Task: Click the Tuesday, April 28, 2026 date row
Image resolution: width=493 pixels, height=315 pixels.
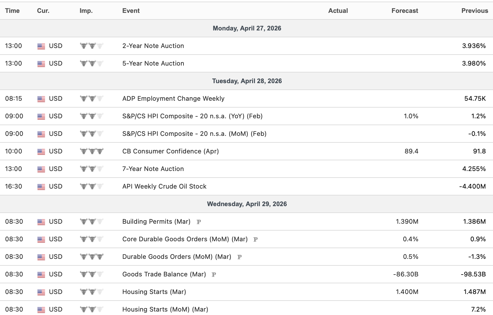Action: (247, 81)
